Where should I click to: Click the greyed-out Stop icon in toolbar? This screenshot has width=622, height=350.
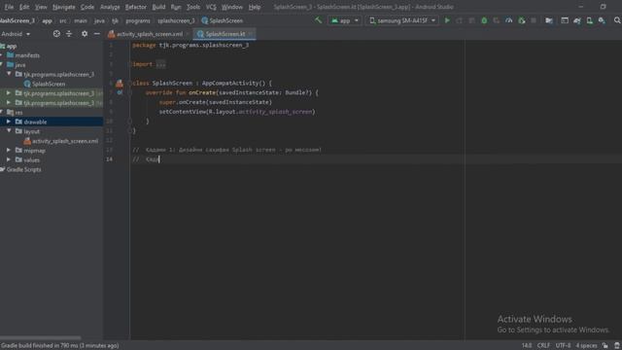(x=534, y=20)
